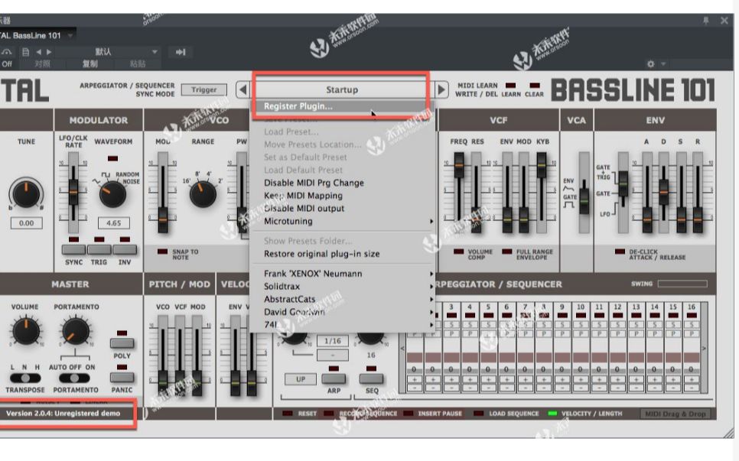Increase step 9 value with plus
739x461 pixels.
pyautogui.click(x=562, y=379)
